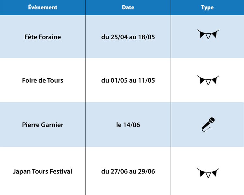Image resolution: width=244 pixels, height=195 pixels.
Task: Click the microphone head in Pierre Garnier row
Action: tap(212, 120)
